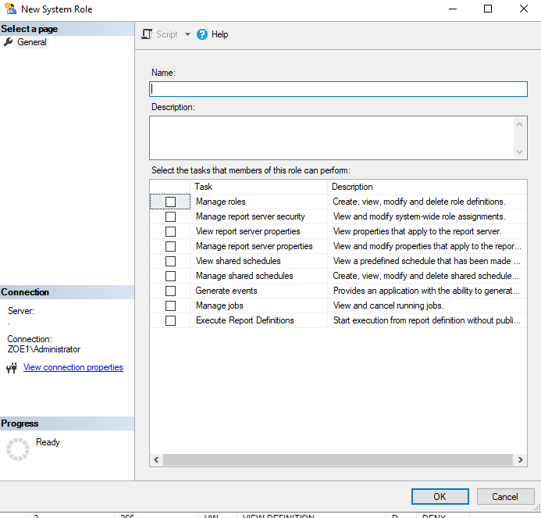Open the Script dropdown arrow

187,34
